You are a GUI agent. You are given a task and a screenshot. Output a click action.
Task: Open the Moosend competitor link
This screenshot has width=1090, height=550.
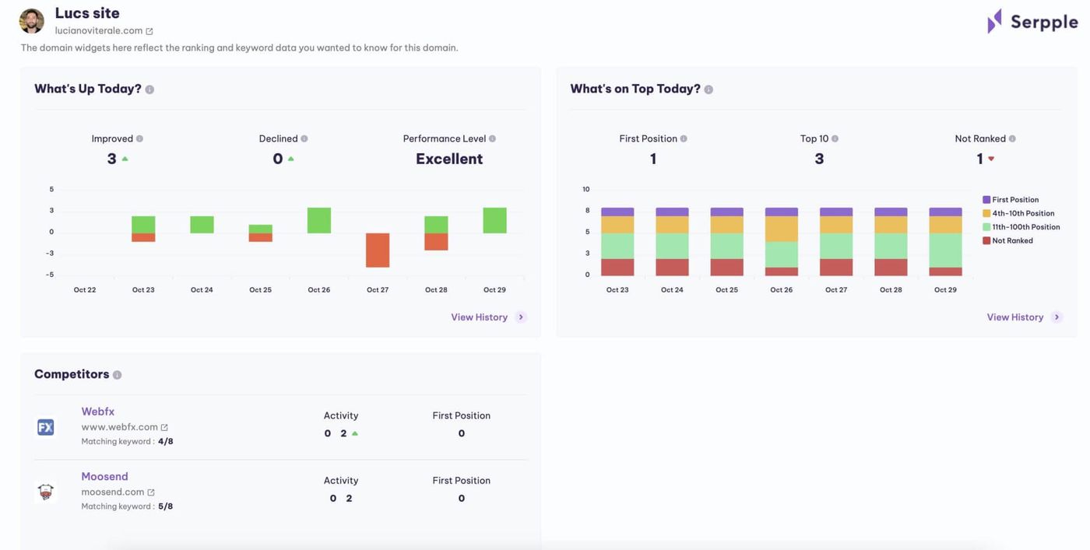click(104, 476)
